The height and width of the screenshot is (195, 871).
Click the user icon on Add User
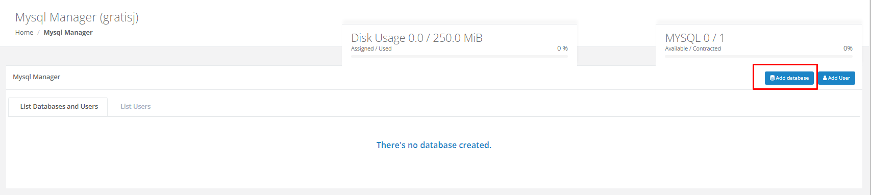pos(825,78)
